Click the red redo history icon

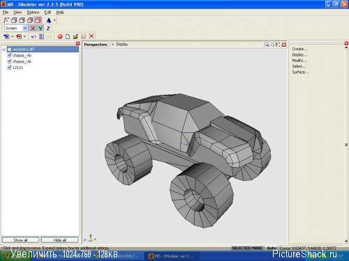tap(19, 36)
